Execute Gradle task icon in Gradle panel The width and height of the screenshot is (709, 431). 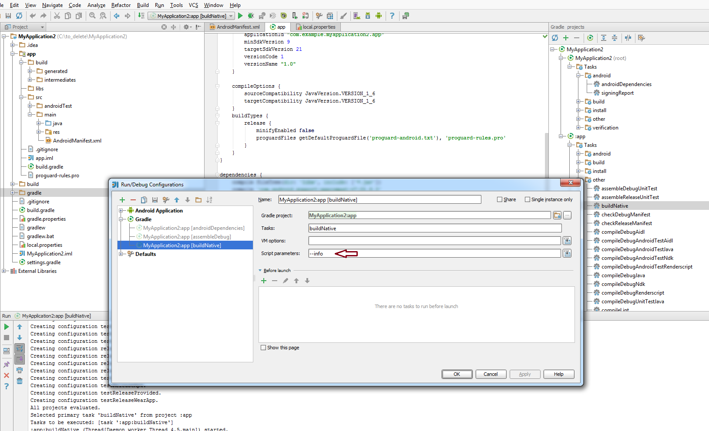tap(590, 38)
